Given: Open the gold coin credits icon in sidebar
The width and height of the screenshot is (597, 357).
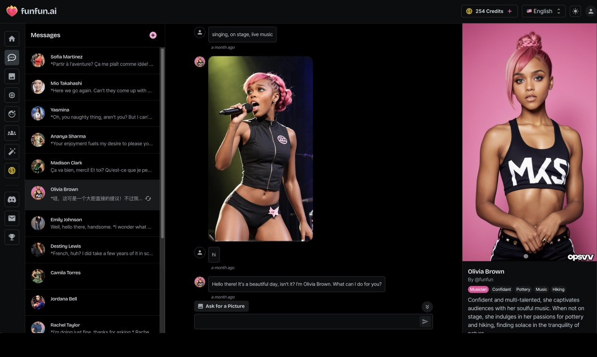Looking at the screenshot, I should click(x=12, y=171).
